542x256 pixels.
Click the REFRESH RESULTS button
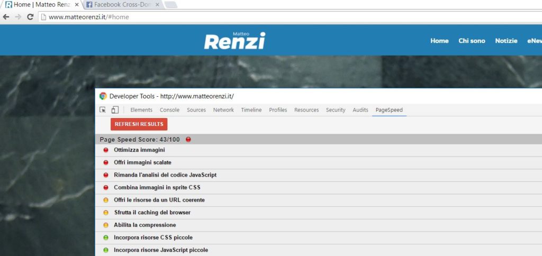[x=139, y=124]
